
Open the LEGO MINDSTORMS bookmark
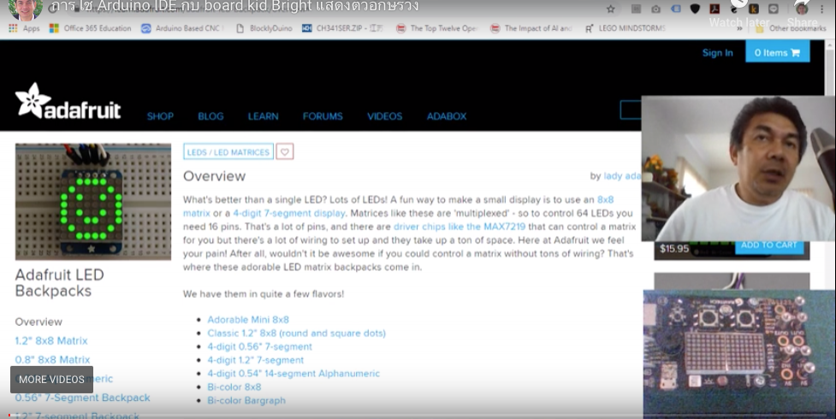coord(626,28)
